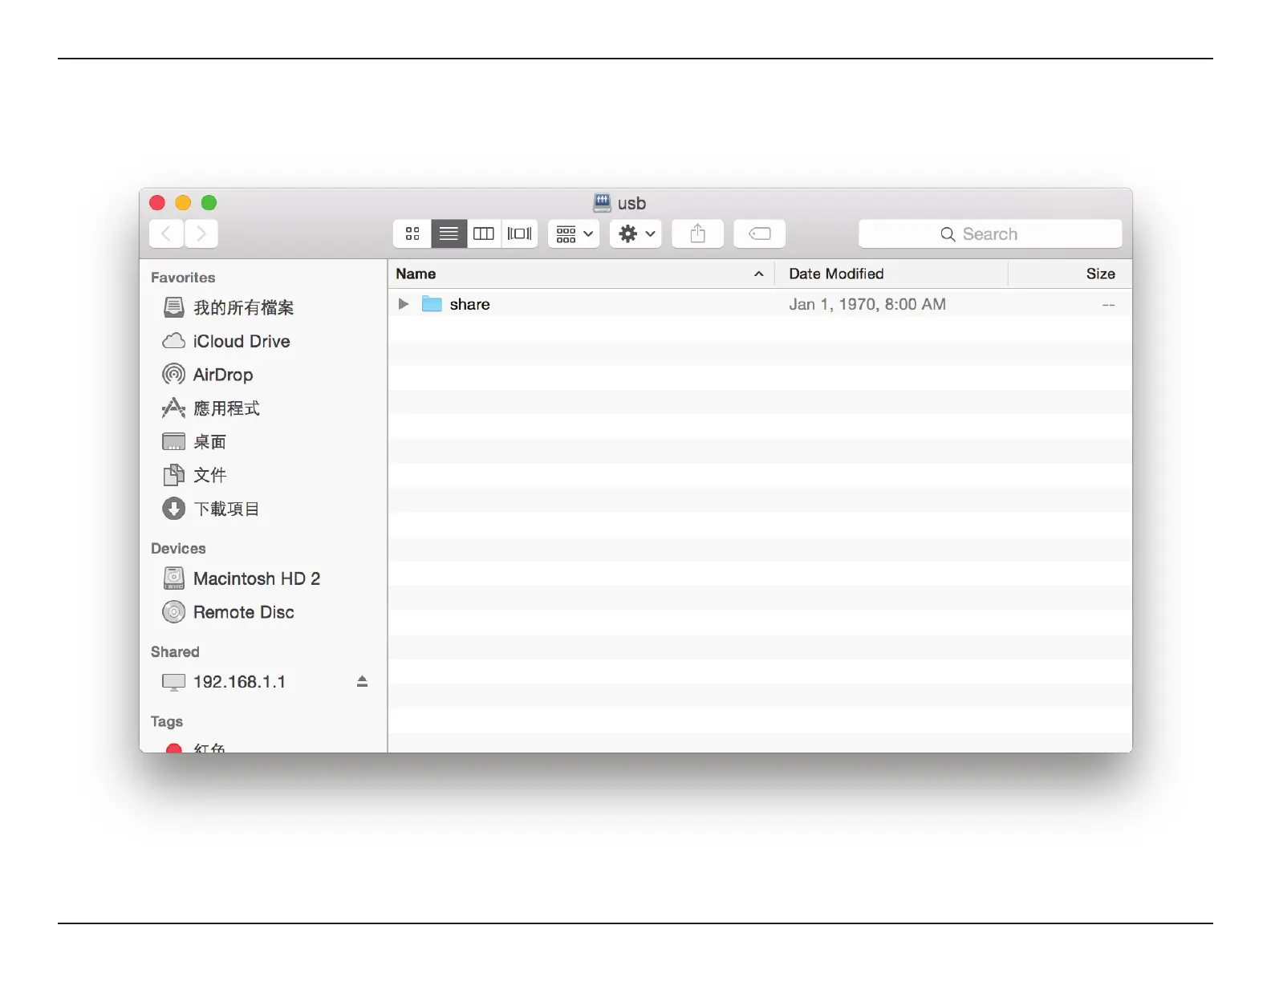Eject the 192.168.1.1 shared server
The image size is (1271, 982).
click(362, 681)
